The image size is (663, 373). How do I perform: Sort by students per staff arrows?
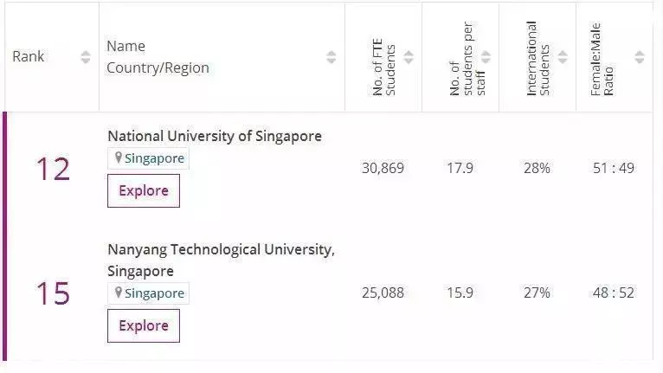tap(486, 56)
